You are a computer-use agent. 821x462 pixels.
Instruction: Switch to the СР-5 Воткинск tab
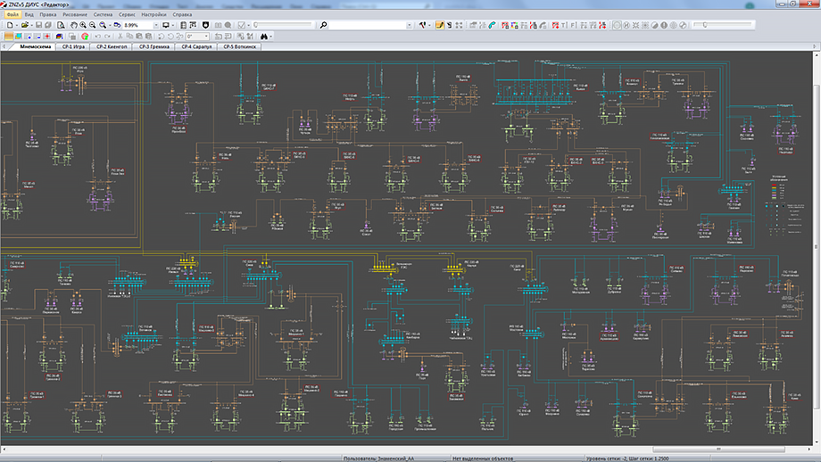238,45
